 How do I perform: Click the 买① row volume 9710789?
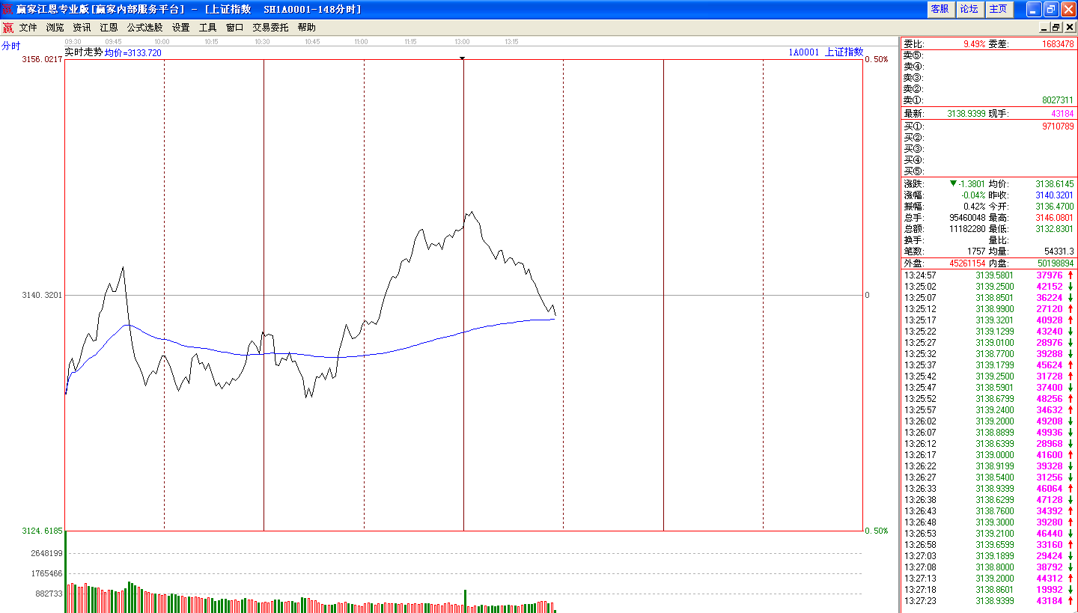1058,126
